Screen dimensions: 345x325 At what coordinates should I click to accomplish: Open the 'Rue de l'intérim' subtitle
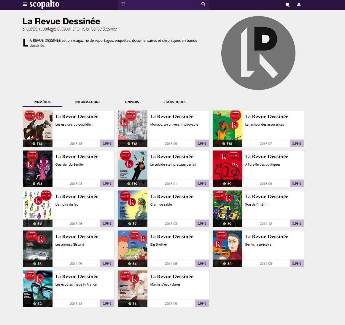257,204
